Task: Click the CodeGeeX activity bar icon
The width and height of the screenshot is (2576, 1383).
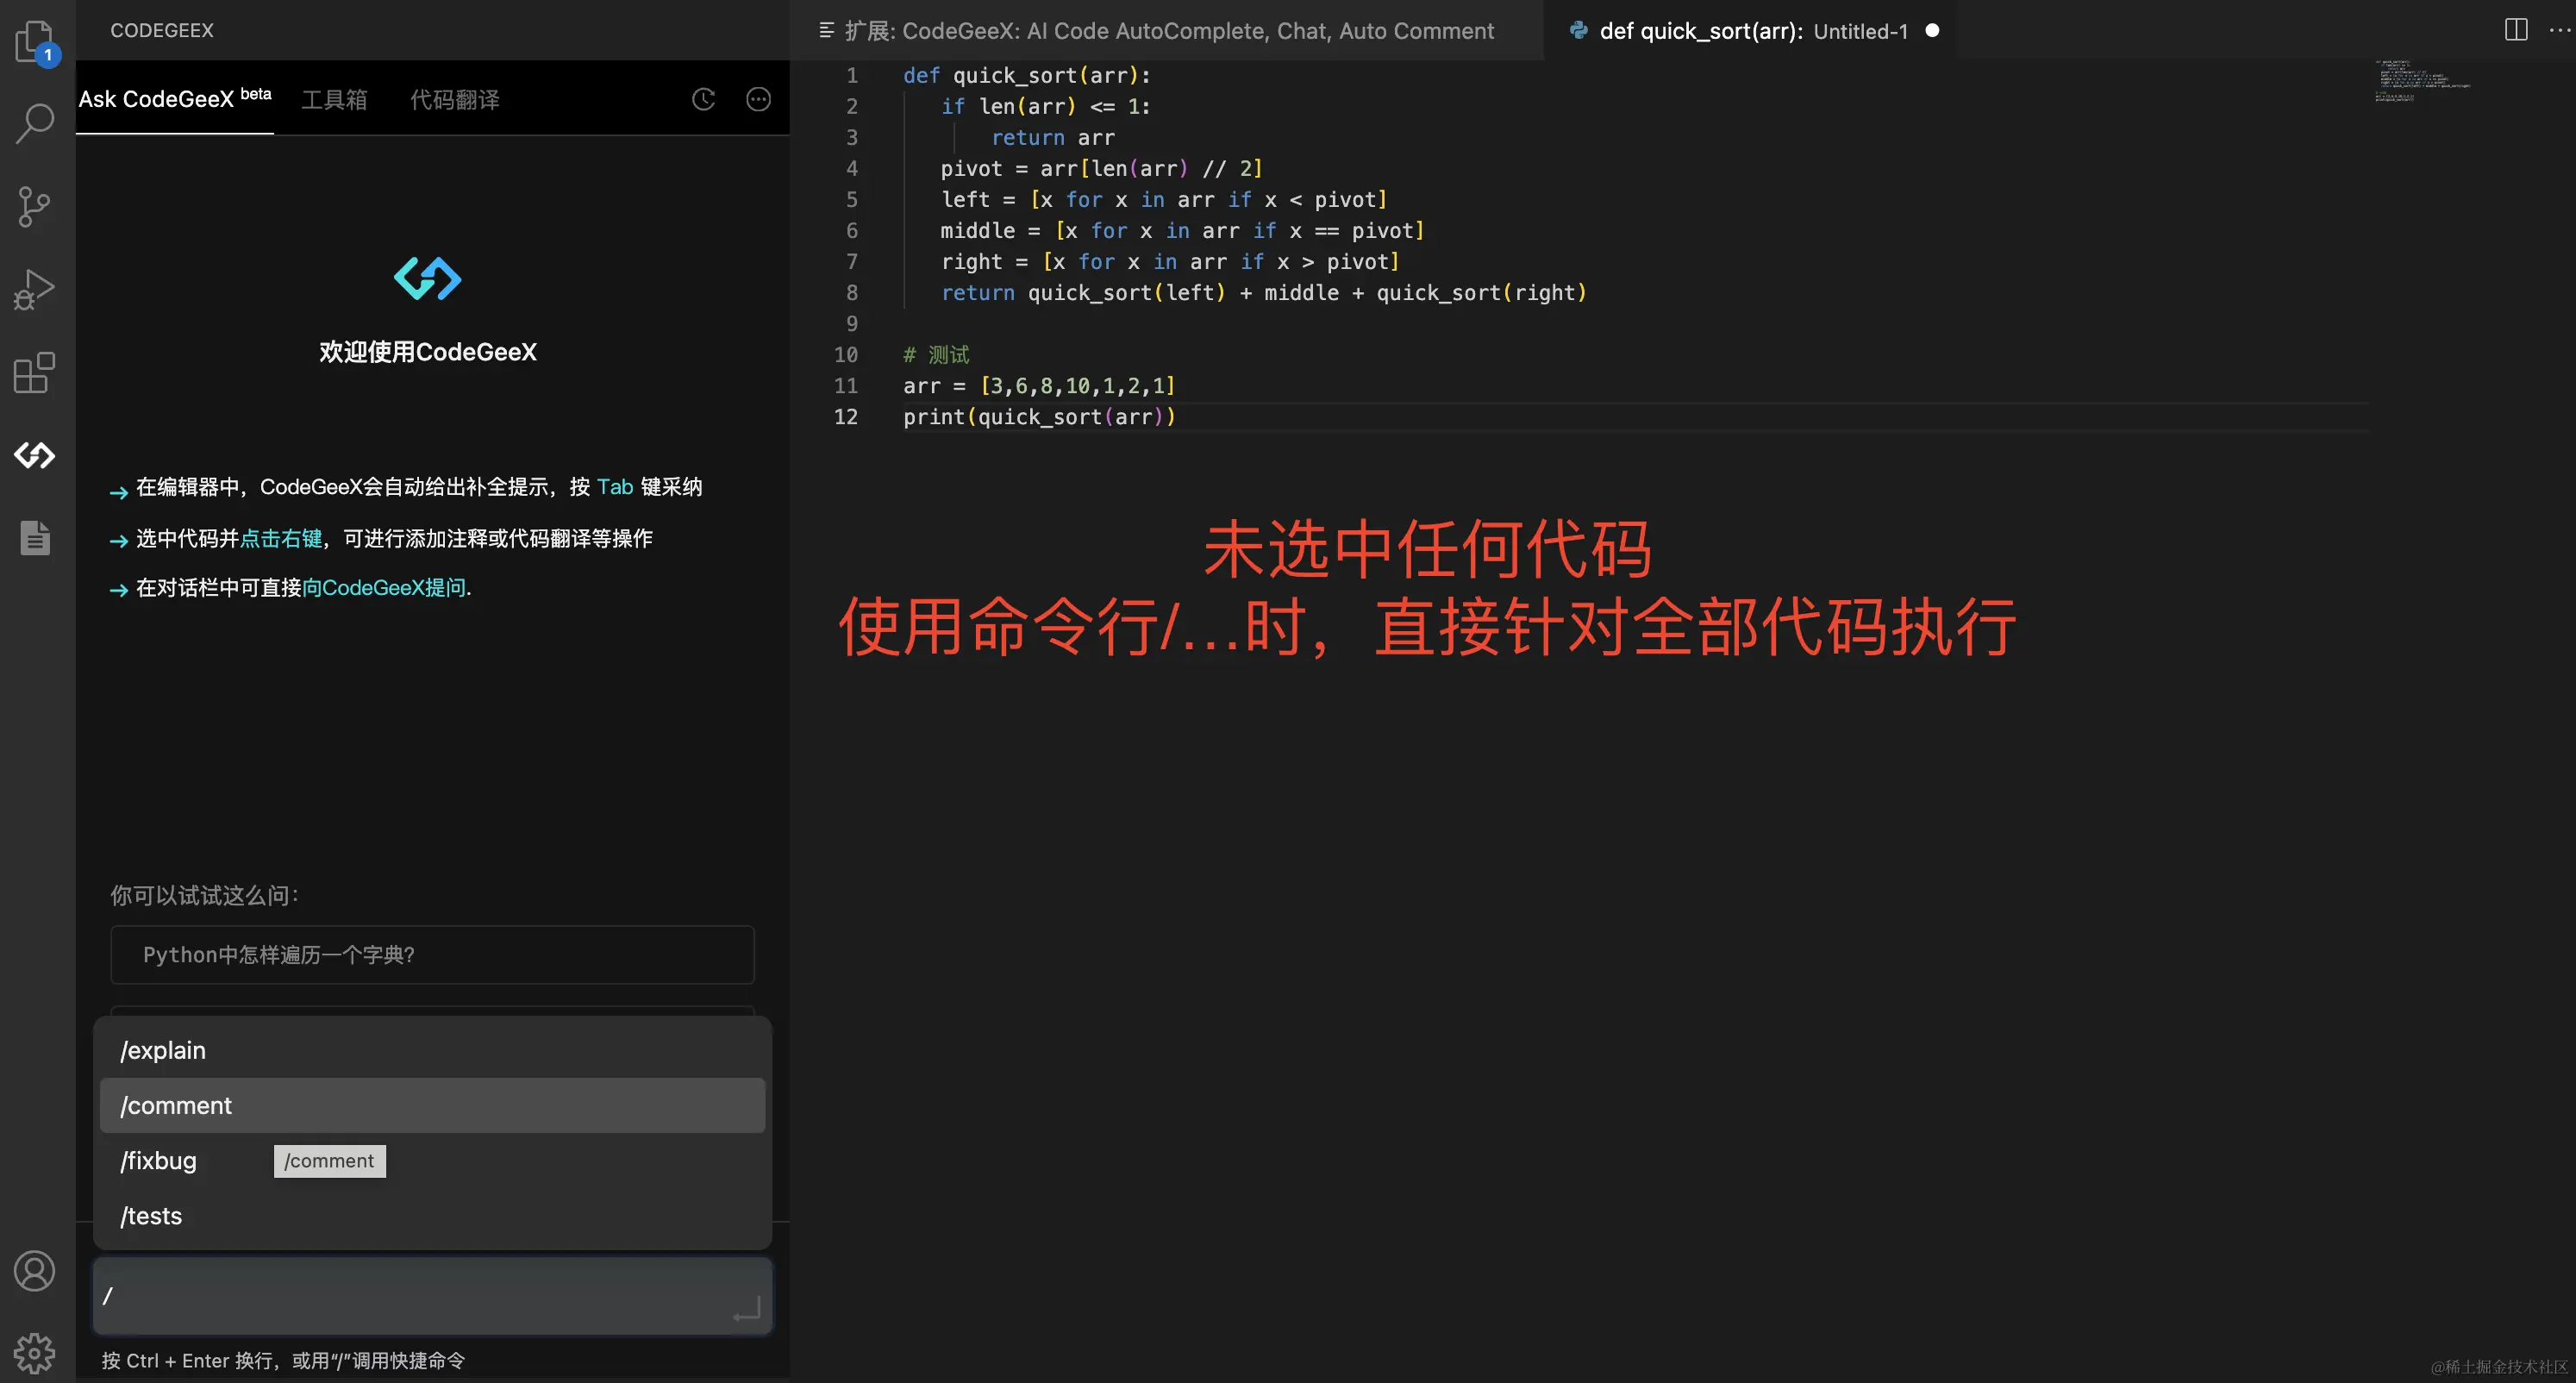Action: [x=35, y=456]
